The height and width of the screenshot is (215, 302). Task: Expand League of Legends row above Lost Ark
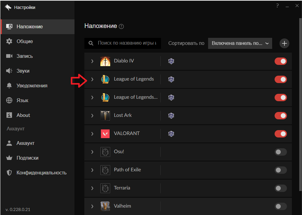point(92,98)
